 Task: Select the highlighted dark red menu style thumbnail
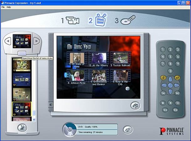(22, 109)
